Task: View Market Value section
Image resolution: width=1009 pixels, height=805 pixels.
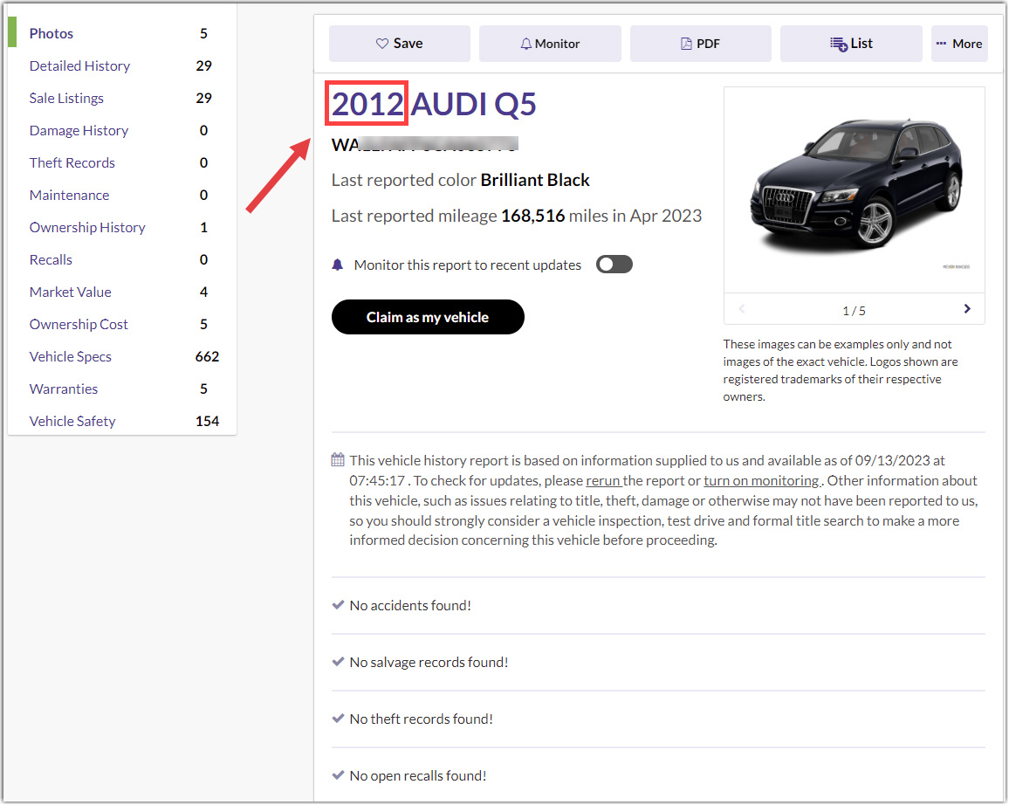Action: [x=70, y=292]
